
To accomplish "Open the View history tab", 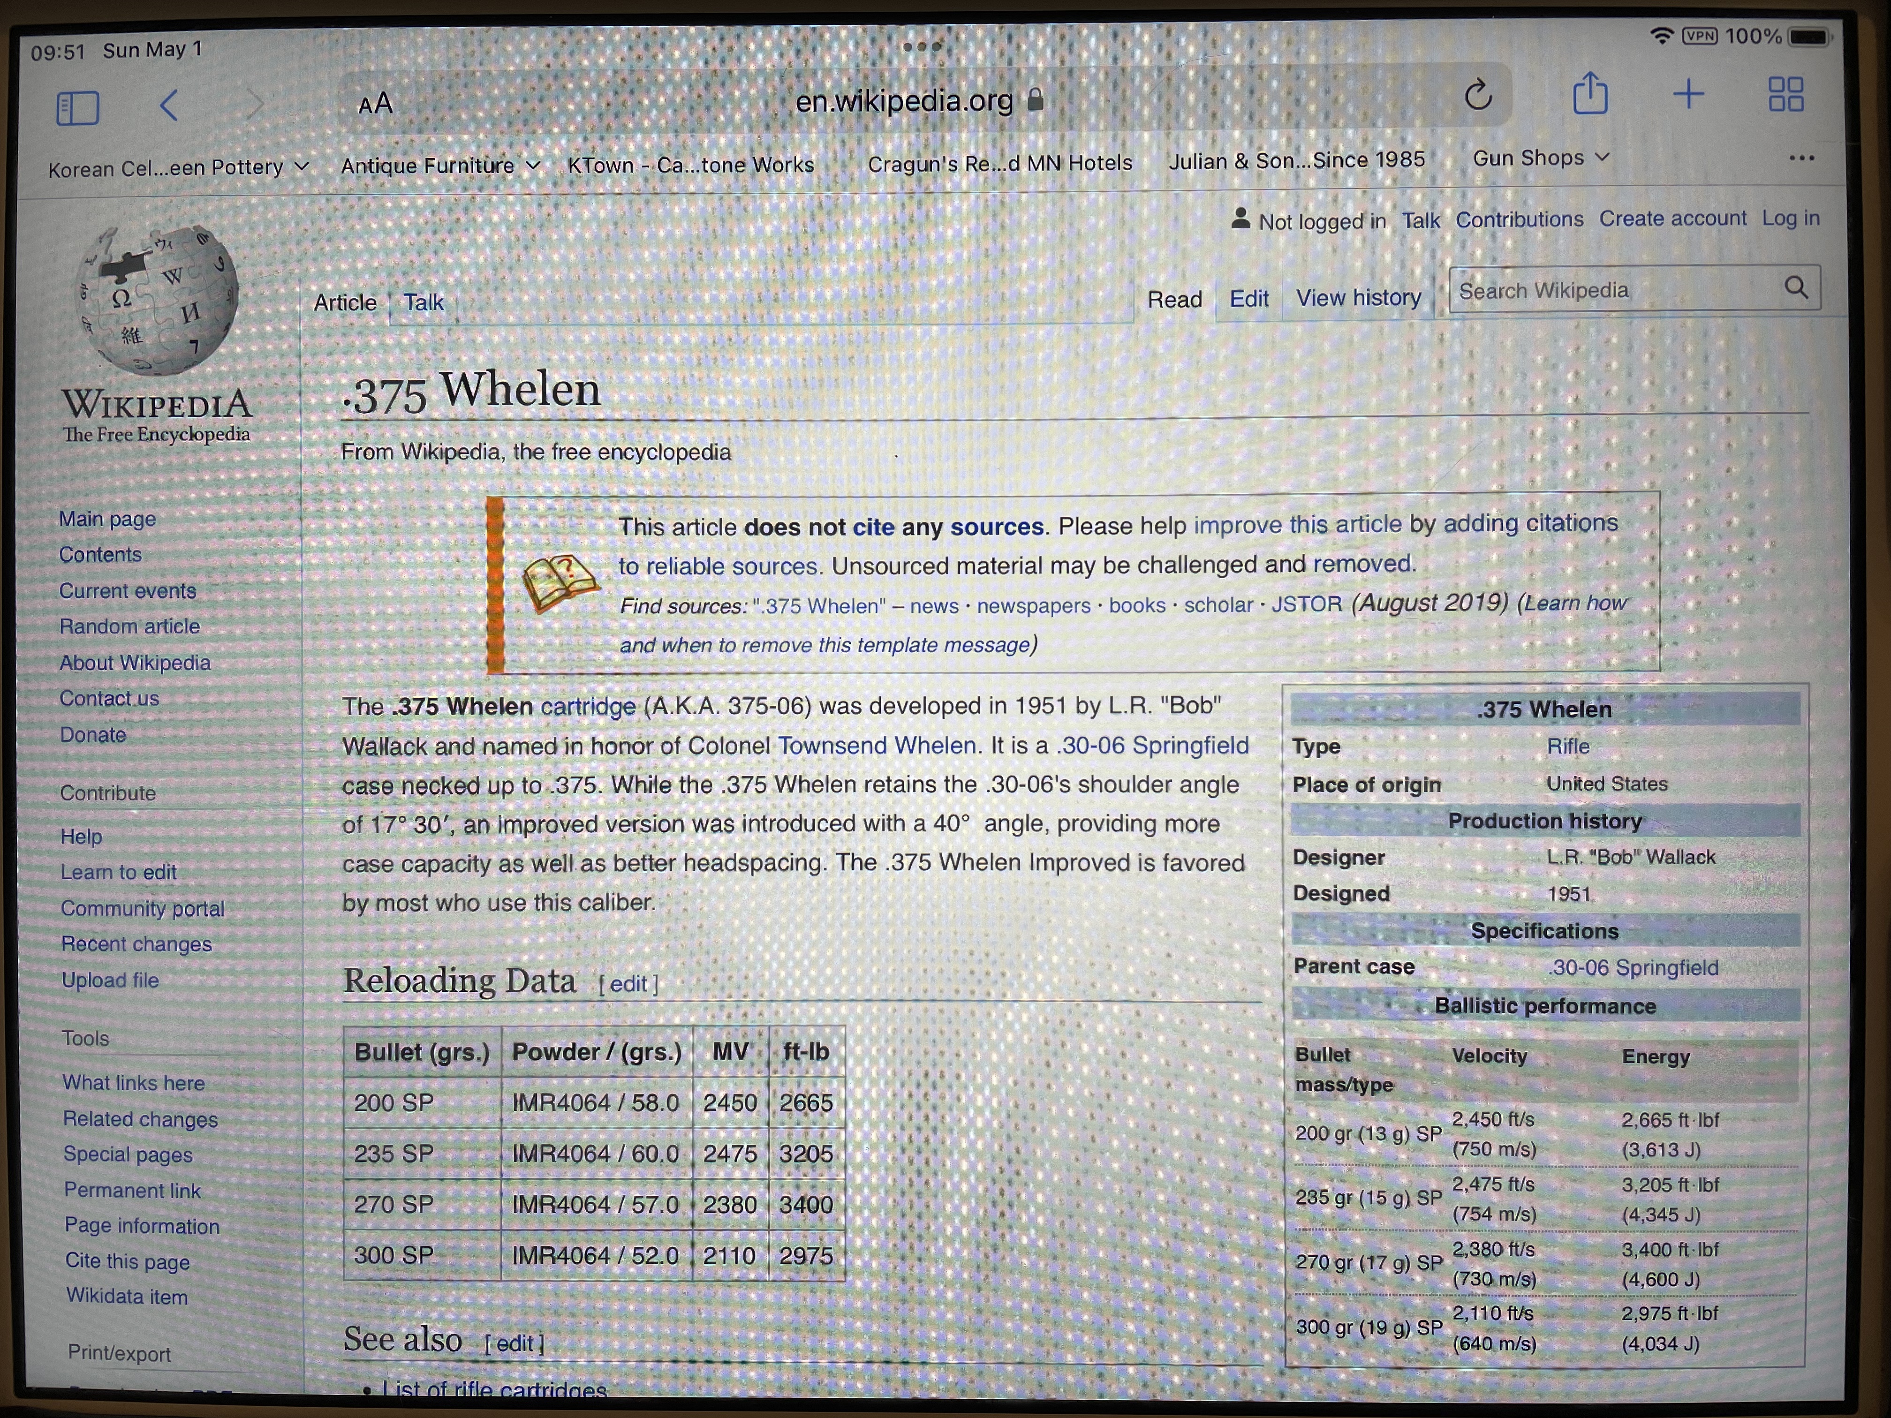I will [x=1358, y=297].
